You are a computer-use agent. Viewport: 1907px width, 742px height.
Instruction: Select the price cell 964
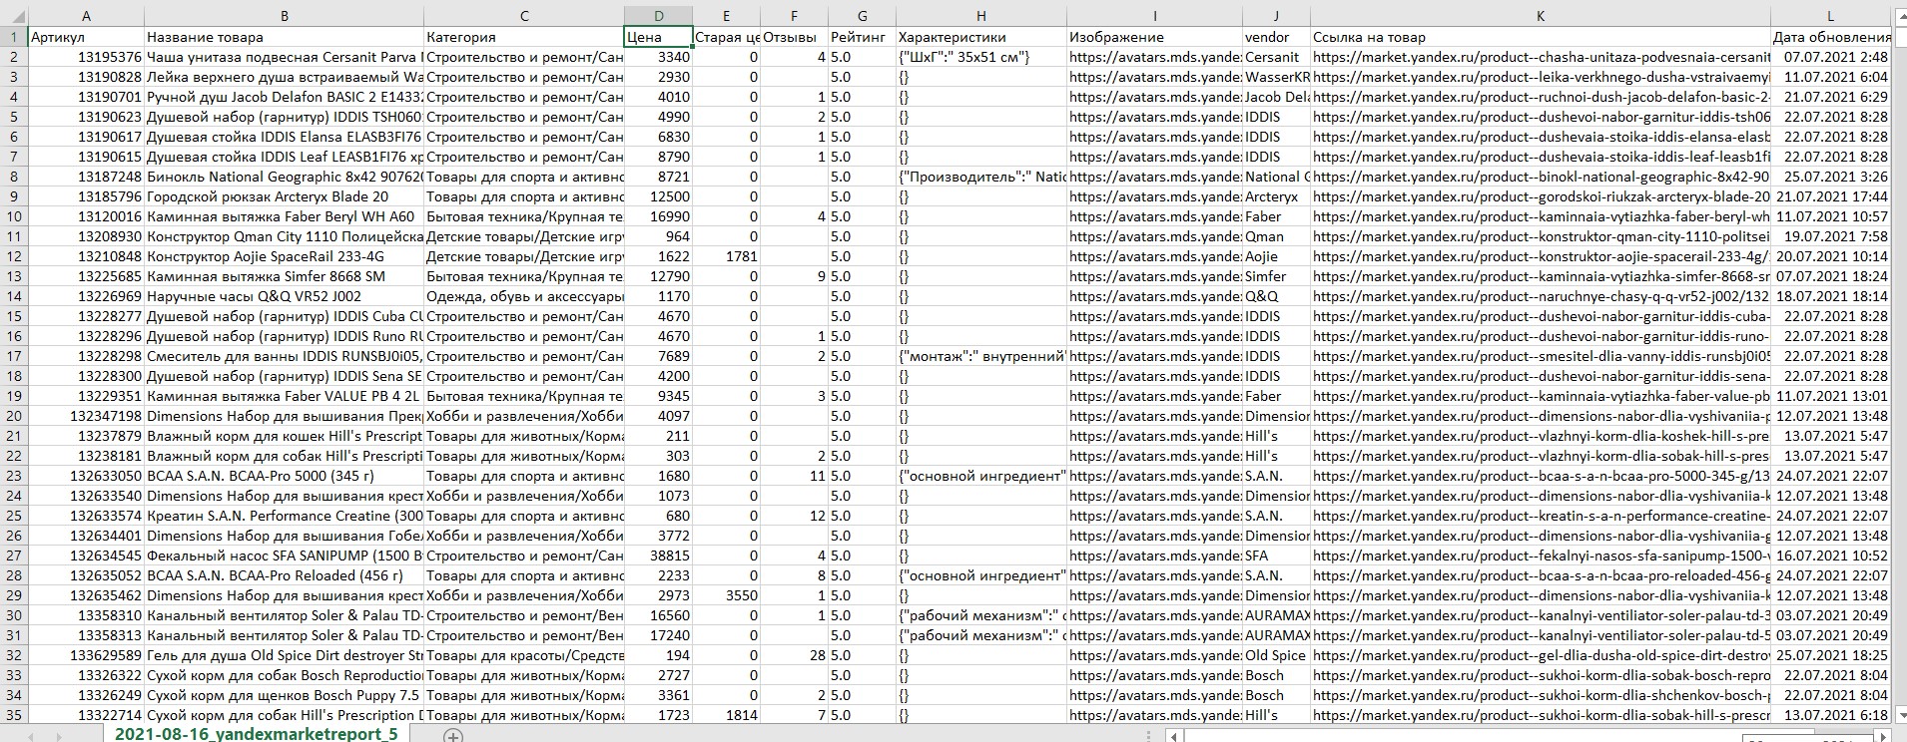(x=658, y=236)
